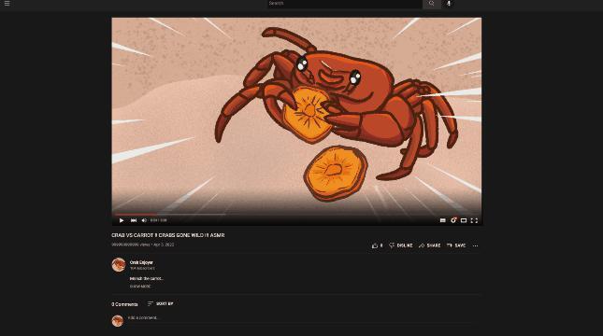The width and height of the screenshot is (603, 336).
Task: Open the more actions ellipsis menu
Action: coord(475,245)
